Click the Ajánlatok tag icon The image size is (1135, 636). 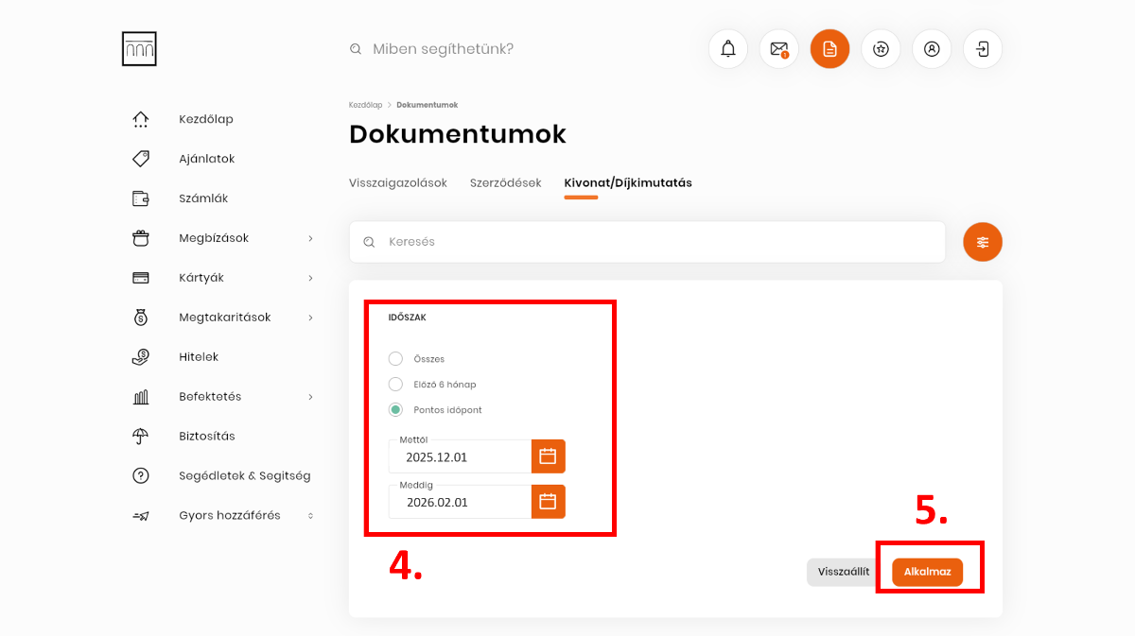point(141,159)
